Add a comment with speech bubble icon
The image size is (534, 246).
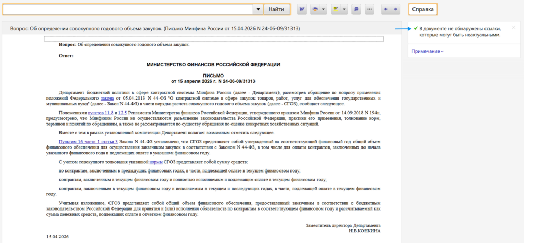click(356, 9)
